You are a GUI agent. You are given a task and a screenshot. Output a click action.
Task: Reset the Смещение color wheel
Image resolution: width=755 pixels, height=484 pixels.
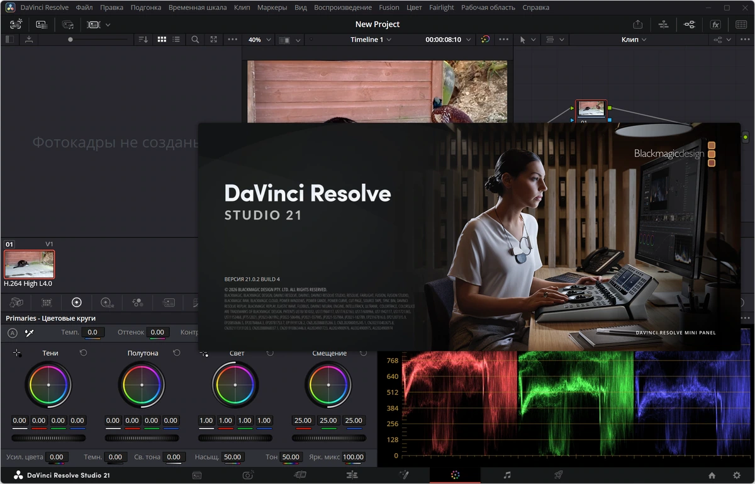tap(363, 353)
